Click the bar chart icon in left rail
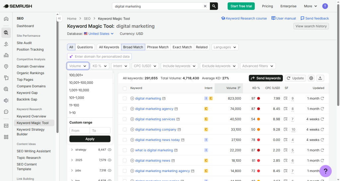Screen dimensions: 340x181 click(6, 55)
